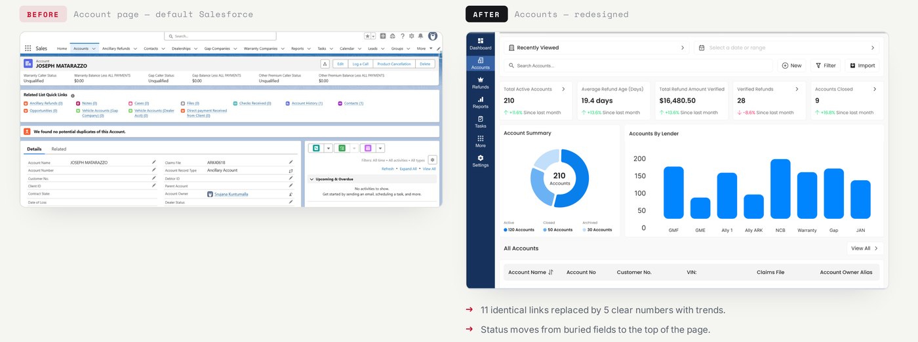Viewport: 918px width, 342px height.
Task: Click Expand All in activity panel
Action: tap(408, 169)
